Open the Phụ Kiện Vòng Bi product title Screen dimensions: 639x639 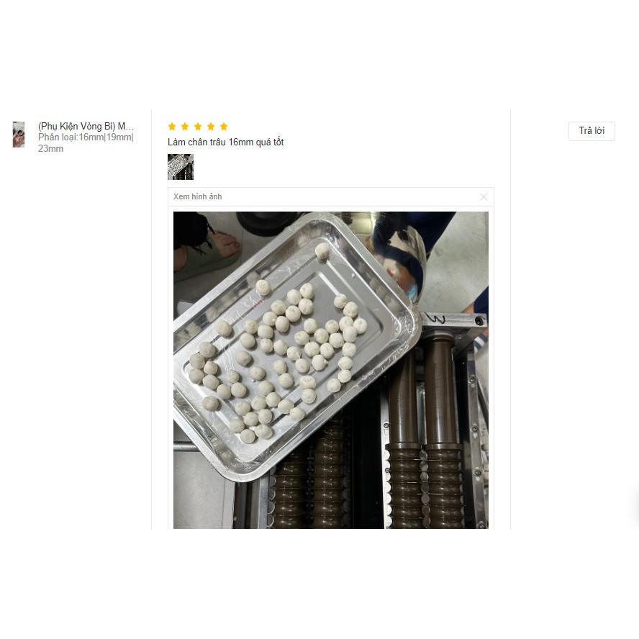(86, 126)
